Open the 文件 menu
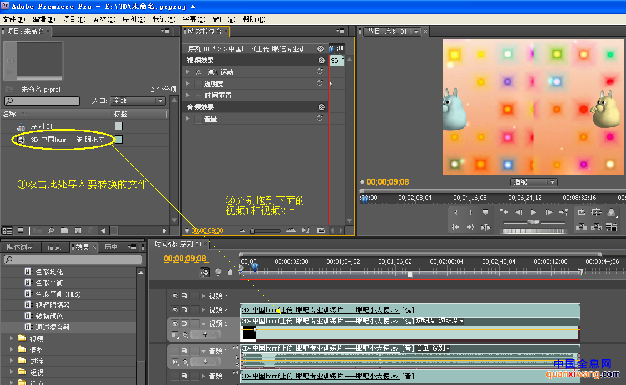Image resolution: width=626 pixels, height=385 pixels. pyautogui.click(x=13, y=19)
